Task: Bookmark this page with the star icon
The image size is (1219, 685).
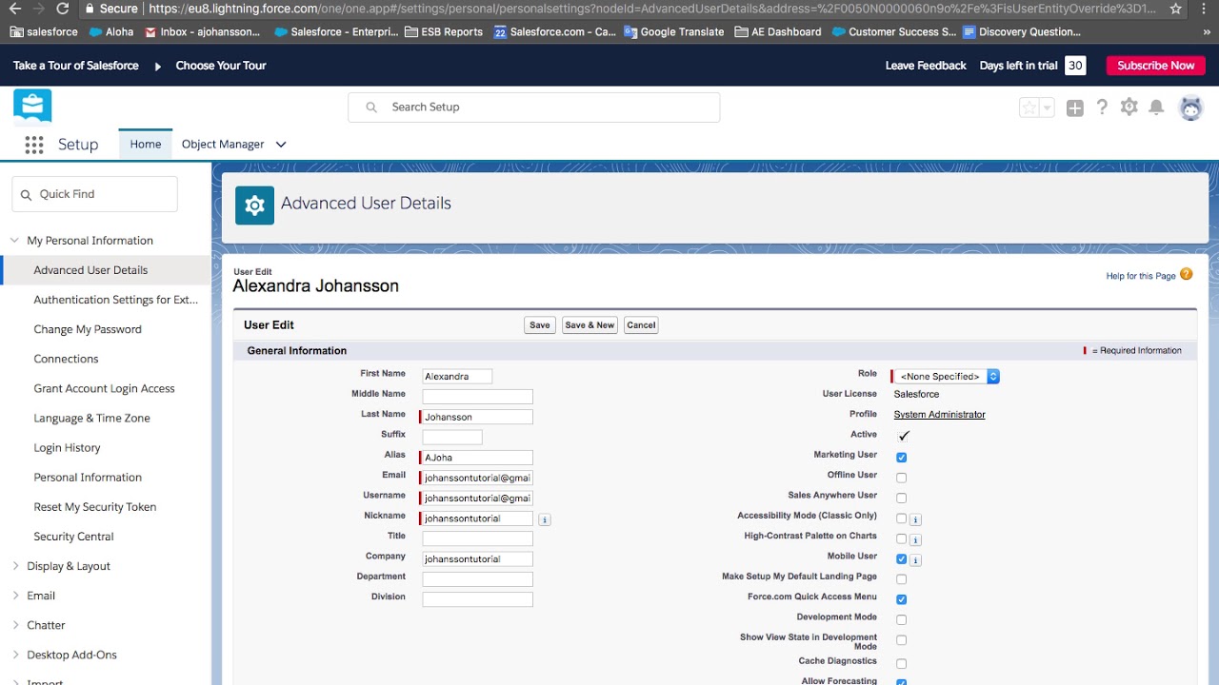Action: (x=1175, y=9)
